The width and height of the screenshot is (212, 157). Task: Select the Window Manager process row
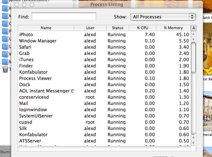tap(104, 41)
